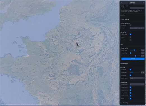Open the qualityPreset dropdown

(137, 78)
